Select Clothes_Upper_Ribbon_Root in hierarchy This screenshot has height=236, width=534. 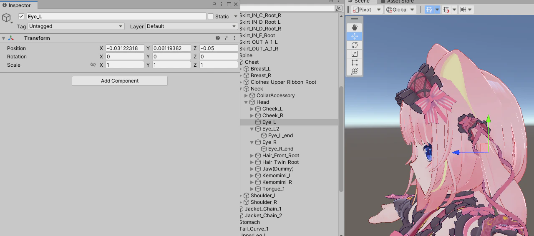click(x=283, y=82)
